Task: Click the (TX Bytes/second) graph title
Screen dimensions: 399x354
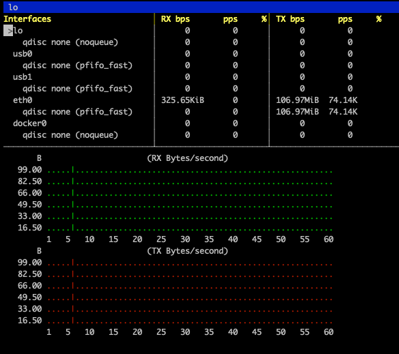Action: pyautogui.click(x=187, y=251)
